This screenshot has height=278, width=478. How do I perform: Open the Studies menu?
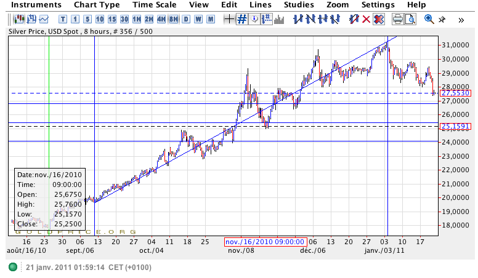(x=299, y=5)
